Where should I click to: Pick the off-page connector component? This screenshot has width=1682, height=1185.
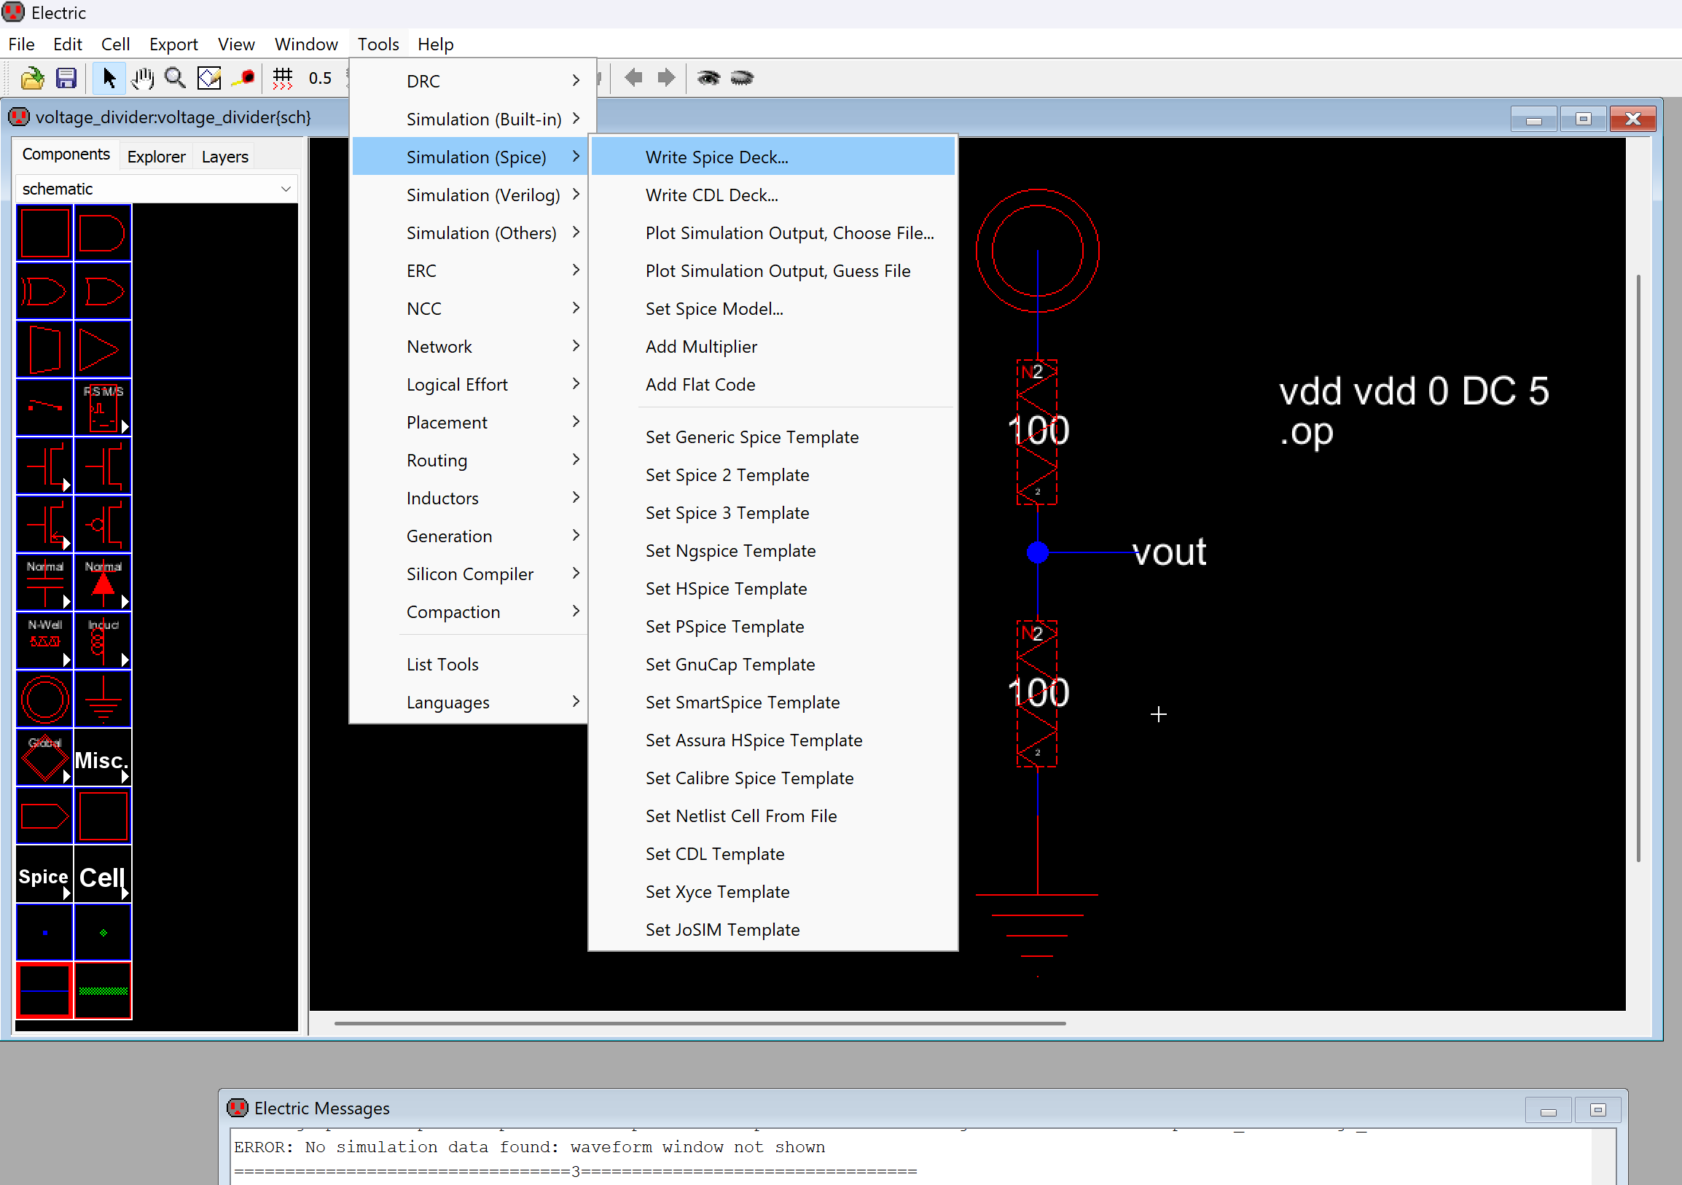point(44,816)
